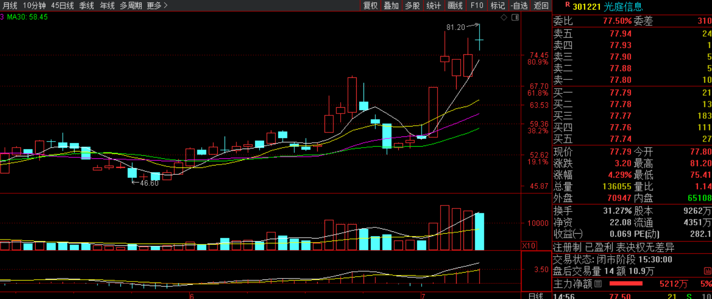Image resolution: width=712 pixels, height=299 pixels.
Task: Toggle the side panel icon beside the diamond
Action: click(x=515, y=18)
